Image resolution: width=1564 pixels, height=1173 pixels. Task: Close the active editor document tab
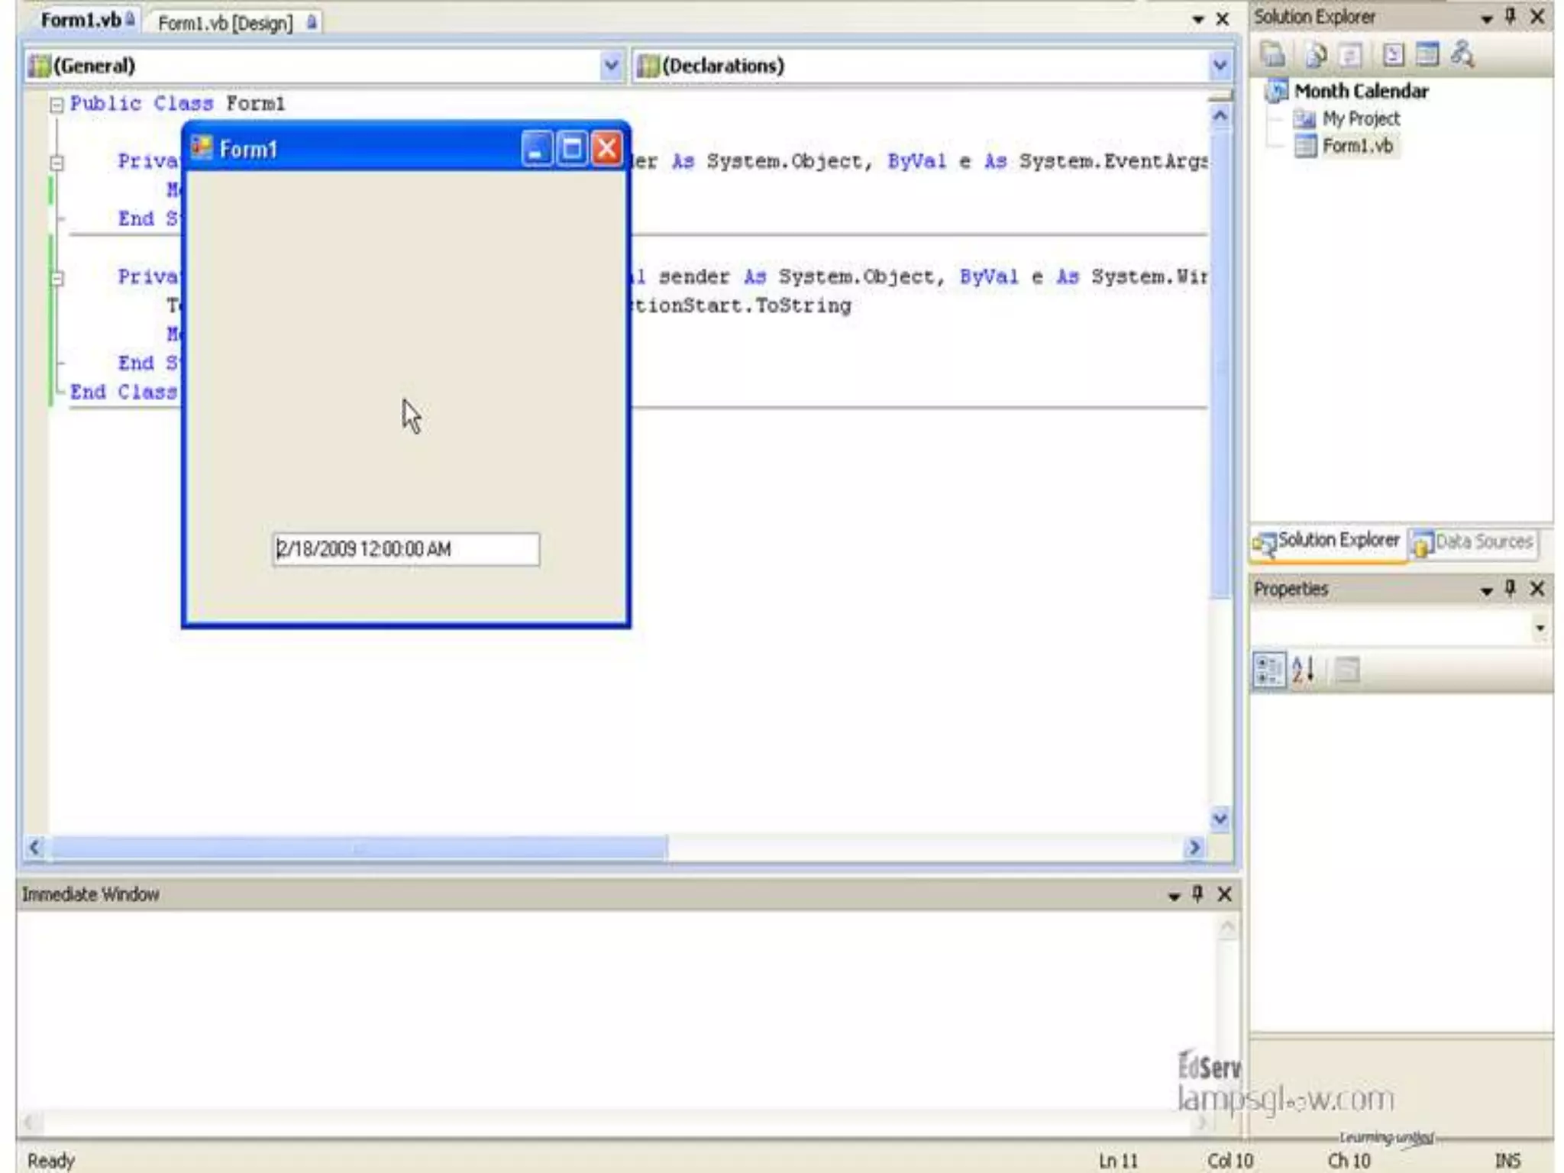point(1223,19)
